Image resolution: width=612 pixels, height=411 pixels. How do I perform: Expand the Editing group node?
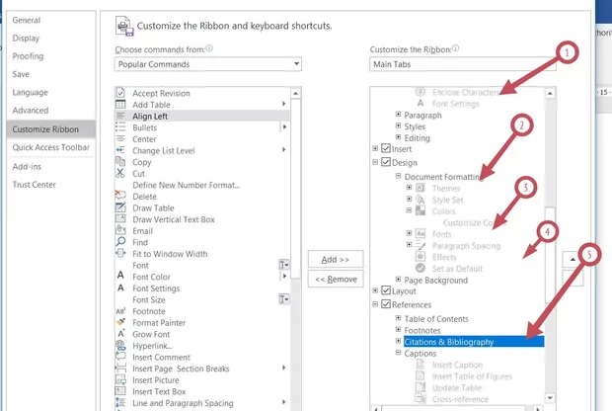tap(398, 137)
